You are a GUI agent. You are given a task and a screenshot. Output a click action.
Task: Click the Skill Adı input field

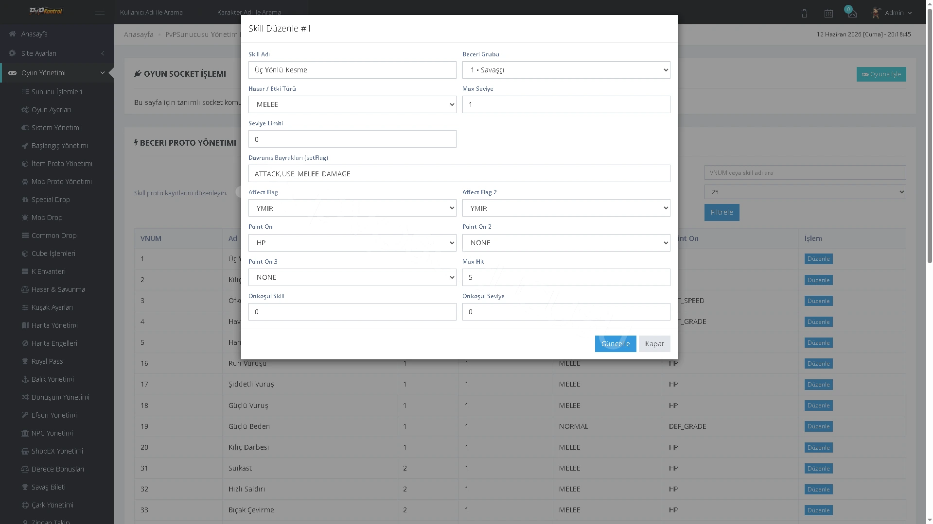pos(352,70)
